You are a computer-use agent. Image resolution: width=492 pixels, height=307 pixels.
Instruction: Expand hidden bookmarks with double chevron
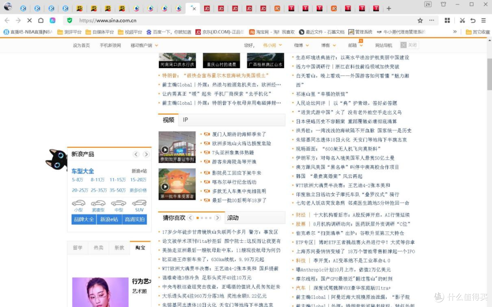click(x=455, y=32)
